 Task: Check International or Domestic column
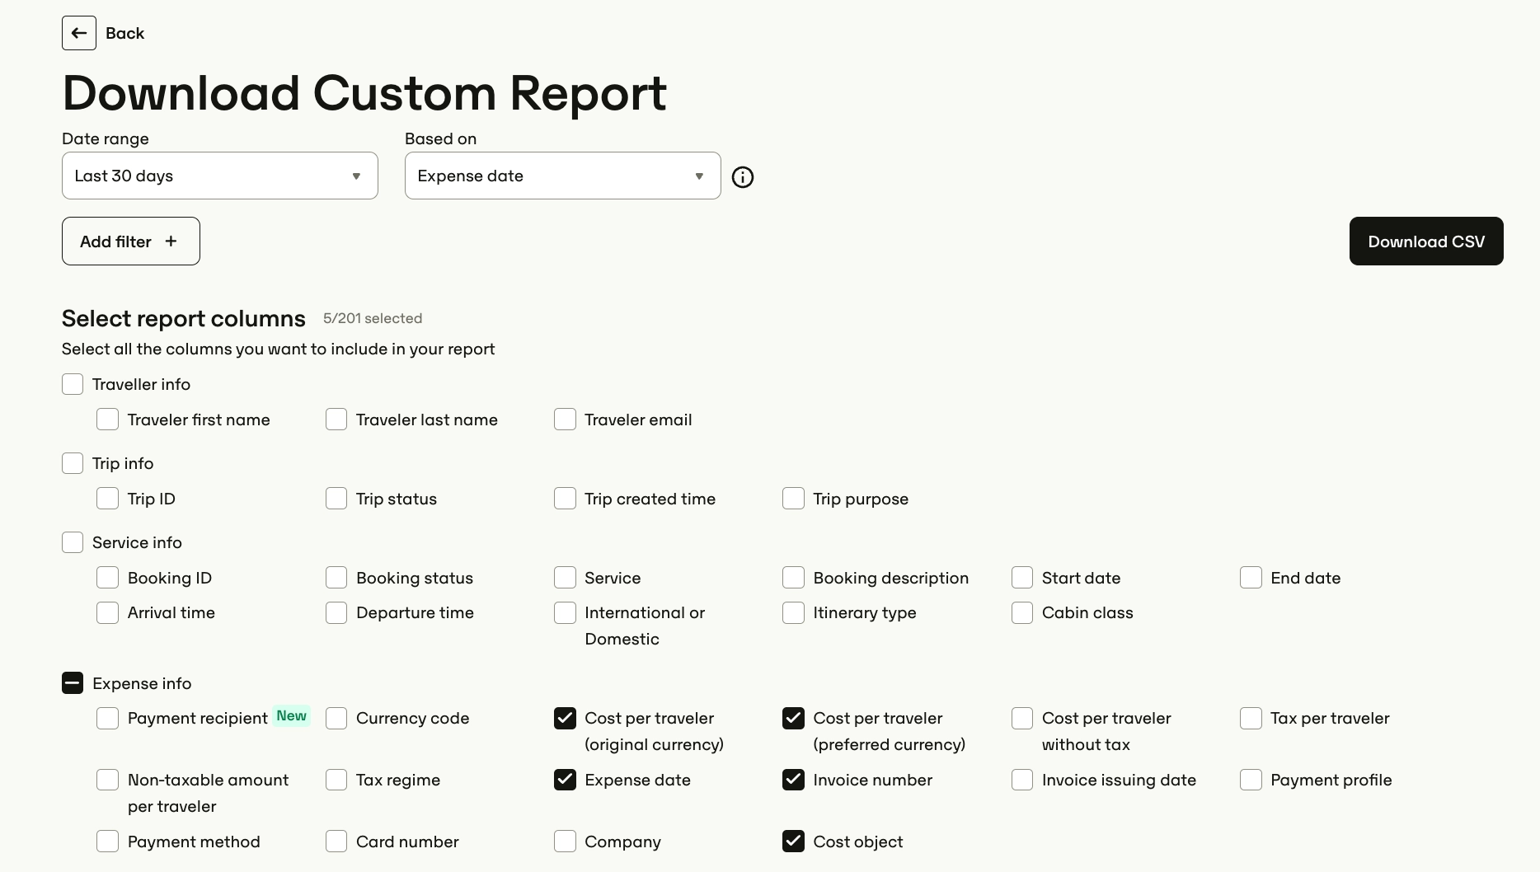click(x=565, y=612)
